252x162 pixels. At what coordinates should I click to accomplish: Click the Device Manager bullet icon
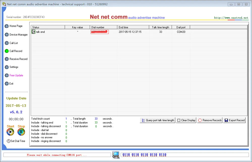[7, 35]
